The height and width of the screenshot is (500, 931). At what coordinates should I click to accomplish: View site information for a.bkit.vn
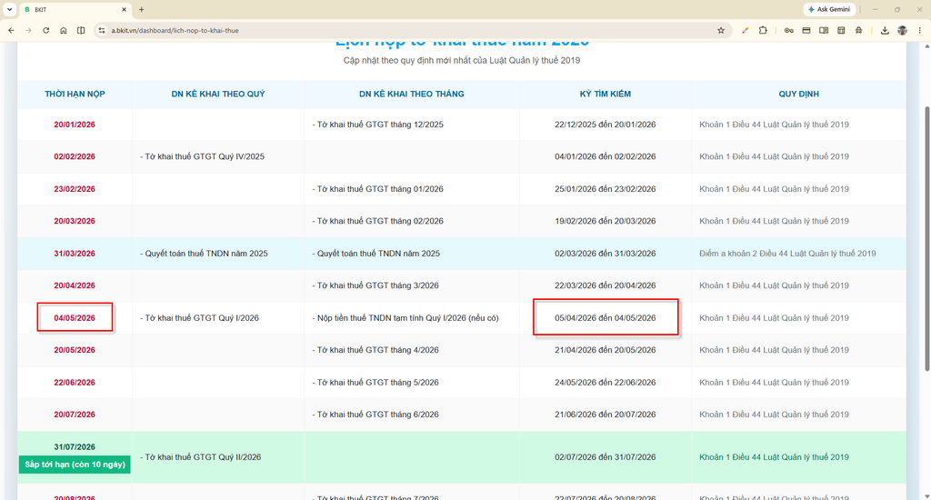(x=102, y=30)
